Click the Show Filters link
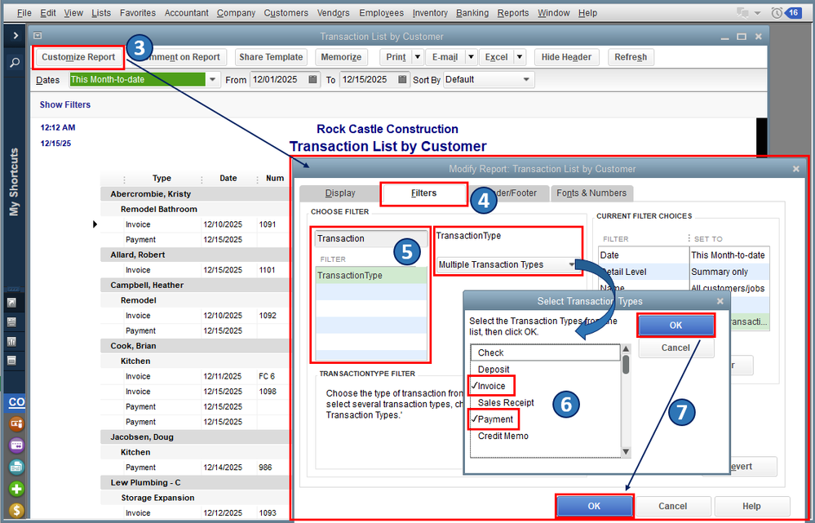 (65, 105)
